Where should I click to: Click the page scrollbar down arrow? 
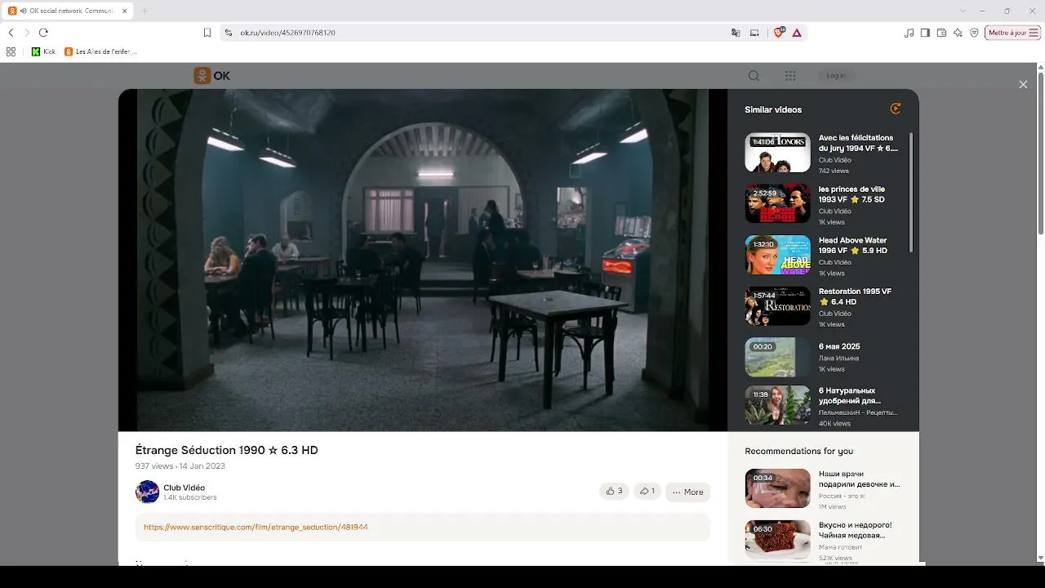point(1040,558)
